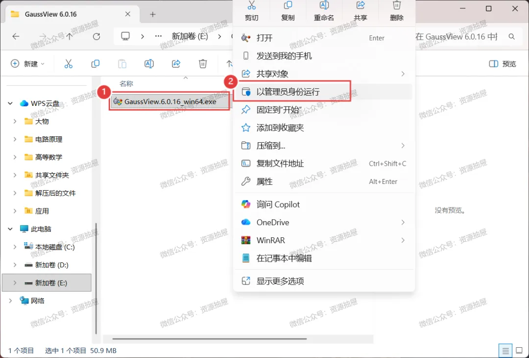This screenshot has width=529, height=358.
Task: Click Rename (重命名) icon in context menu
Action: pos(324,5)
